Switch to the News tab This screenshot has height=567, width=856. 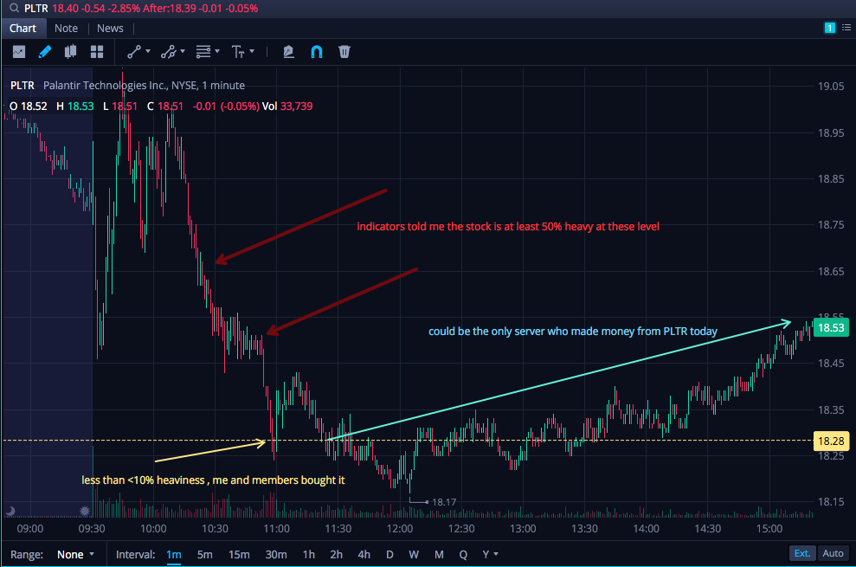110,29
